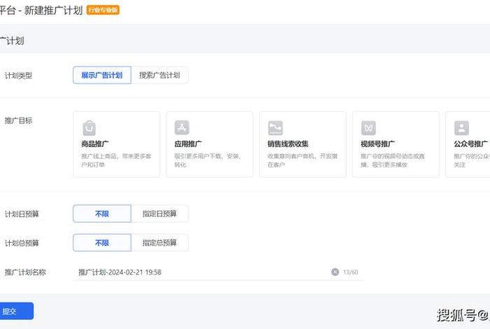This screenshot has height=329, width=490.
Task: Click the 应用推广 app store icon
Action: pyautogui.click(x=182, y=127)
